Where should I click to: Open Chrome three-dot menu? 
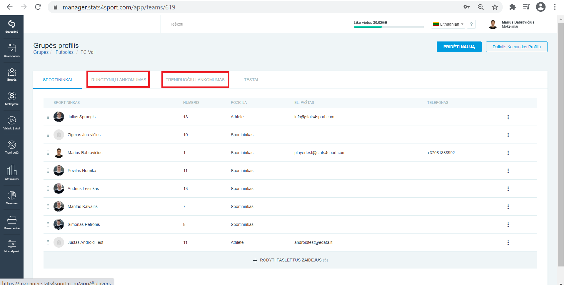pos(555,7)
